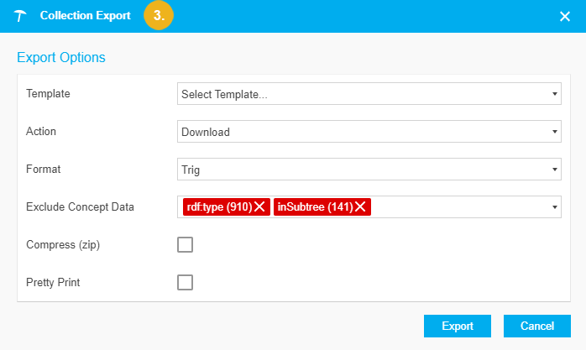This screenshot has width=586, height=350.
Task: Tick the Pretty Print checkbox
Action: point(186,283)
